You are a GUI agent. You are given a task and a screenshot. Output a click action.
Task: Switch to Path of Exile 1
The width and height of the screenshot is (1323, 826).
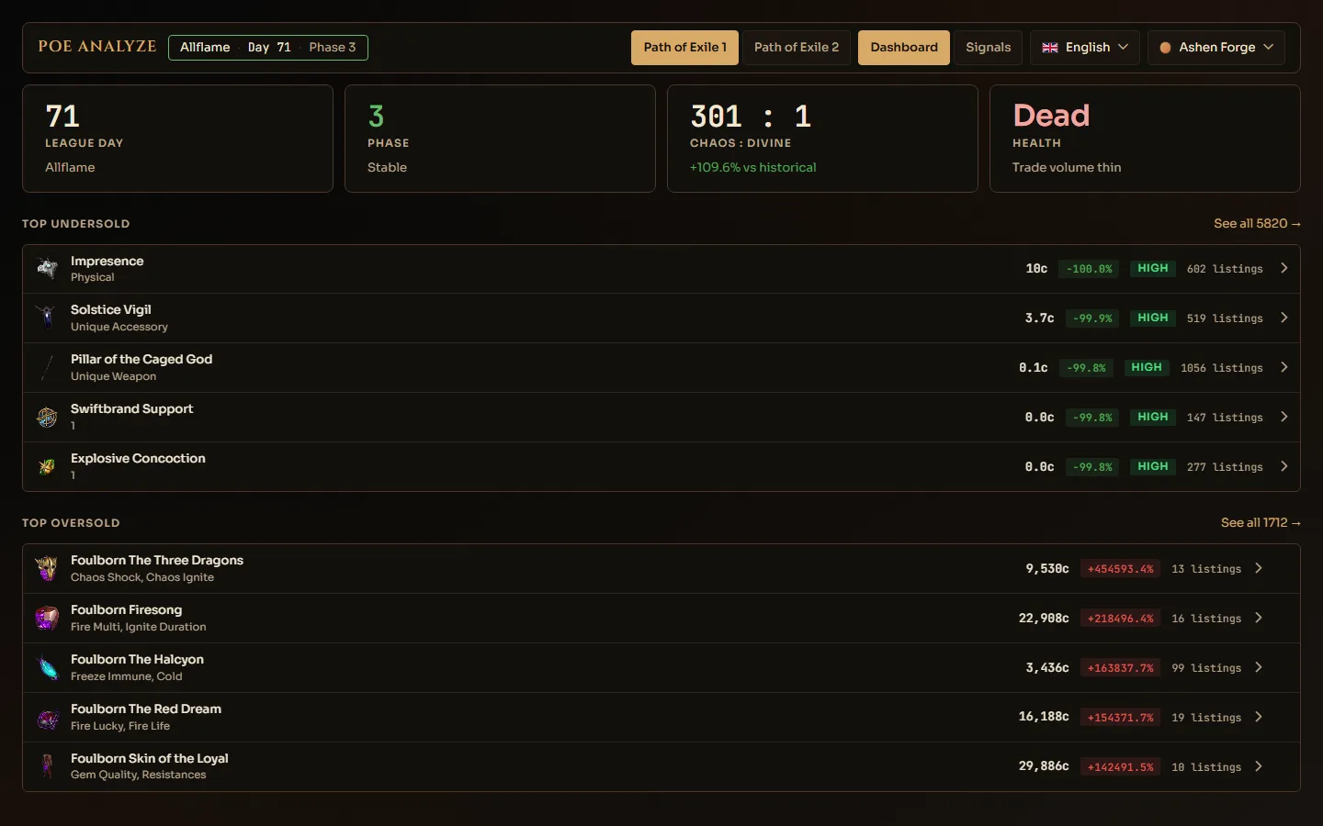(x=684, y=48)
